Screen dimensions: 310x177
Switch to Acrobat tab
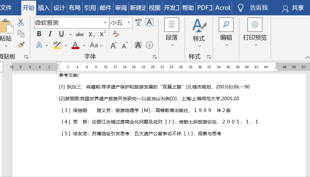tap(223, 8)
